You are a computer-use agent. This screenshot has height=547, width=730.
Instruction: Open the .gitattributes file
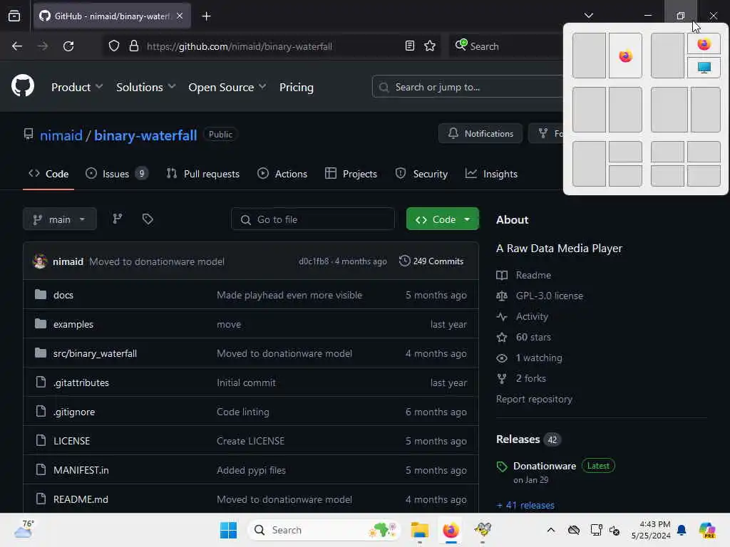pyautogui.click(x=81, y=382)
